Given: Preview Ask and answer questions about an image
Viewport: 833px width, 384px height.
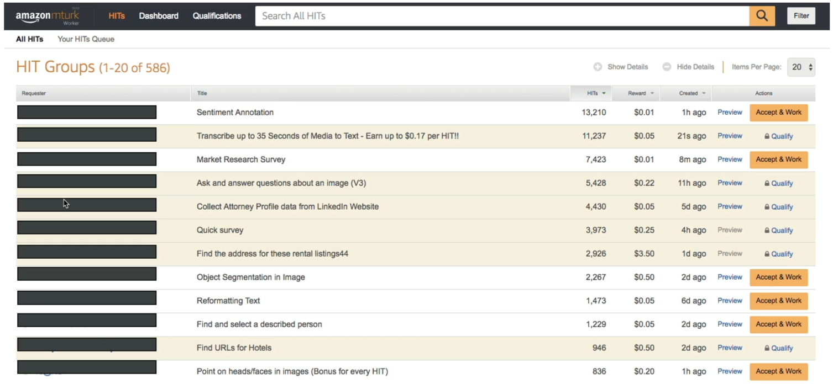Looking at the screenshot, I should coord(730,183).
